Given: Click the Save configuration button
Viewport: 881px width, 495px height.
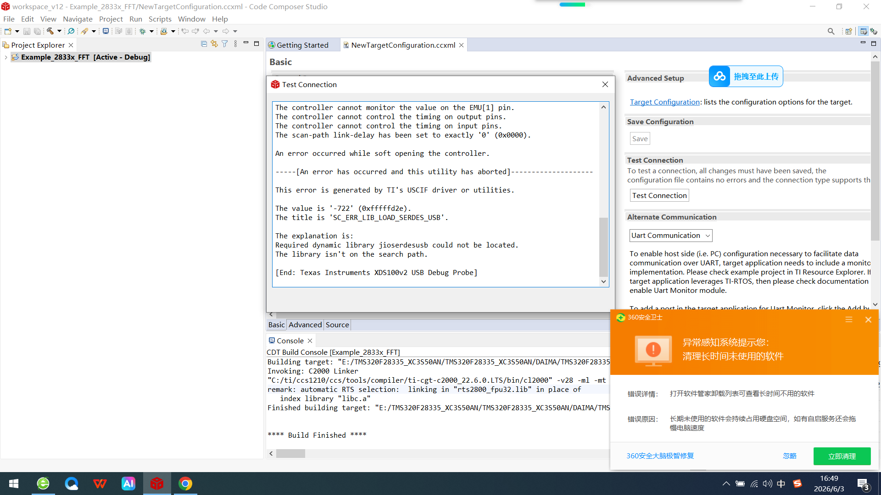Looking at the screenshot, I should tap(640, 138).
